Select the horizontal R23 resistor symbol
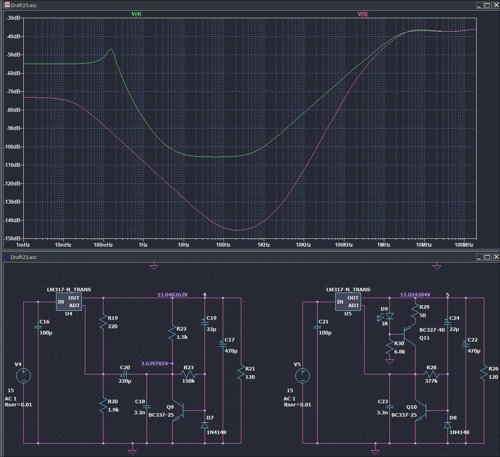The height and width of the screenshot is (457, 500). [x=188, y=374]
